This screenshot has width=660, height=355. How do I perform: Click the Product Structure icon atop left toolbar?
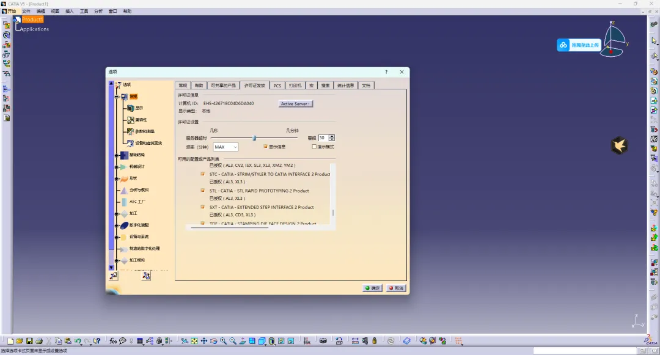pyautogui.click(x=6, y=25)
